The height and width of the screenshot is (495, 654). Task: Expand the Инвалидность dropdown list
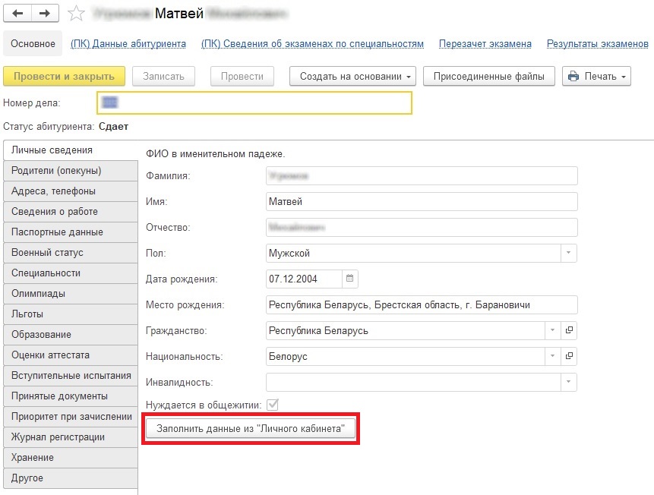pyautogui.click(x=568, y=382)
